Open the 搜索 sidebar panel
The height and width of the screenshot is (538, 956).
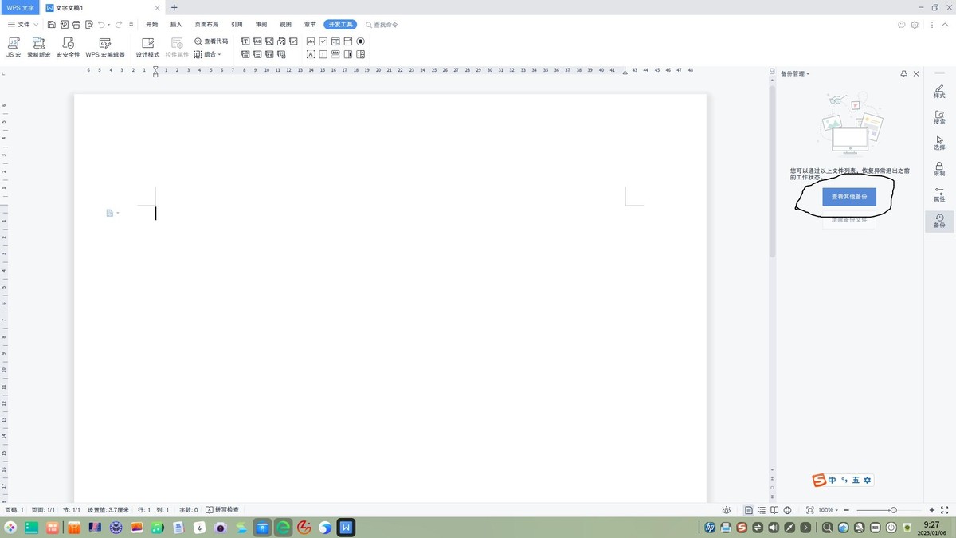click(x=939, y=117)
